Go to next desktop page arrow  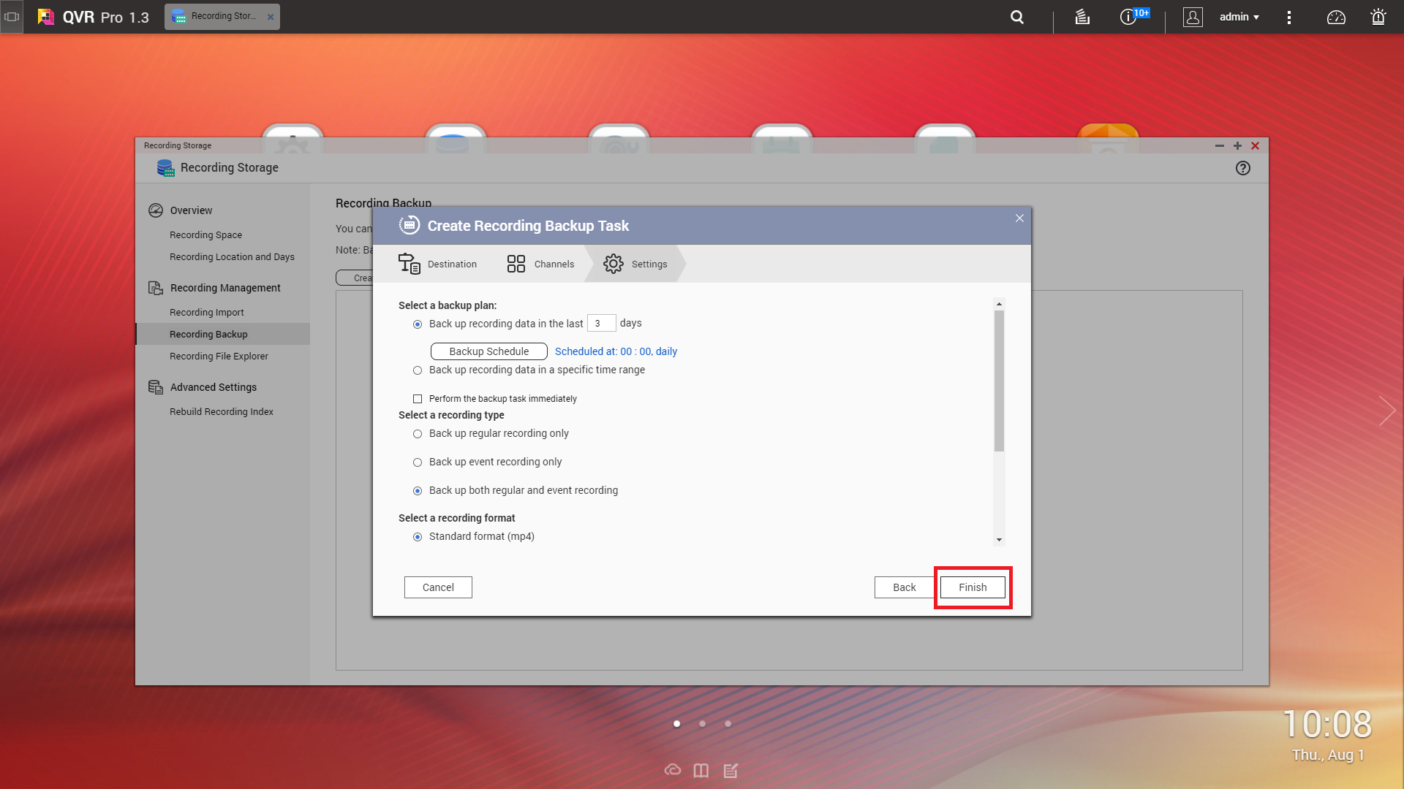point(1386,411)
